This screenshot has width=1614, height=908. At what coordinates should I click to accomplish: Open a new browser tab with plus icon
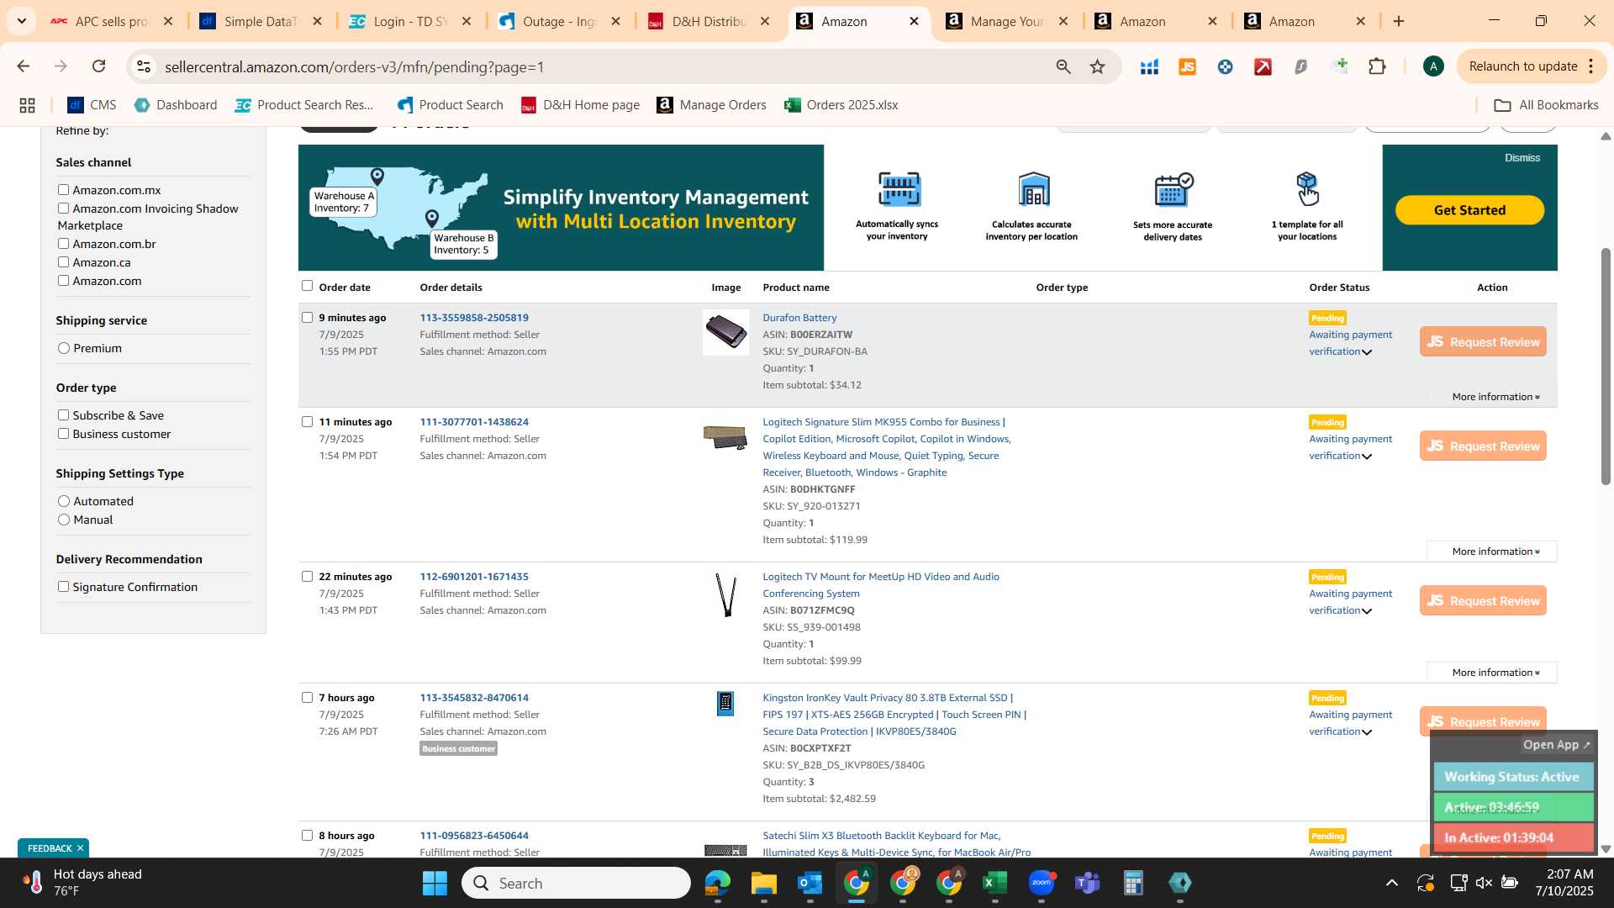tap(1399, 21)
